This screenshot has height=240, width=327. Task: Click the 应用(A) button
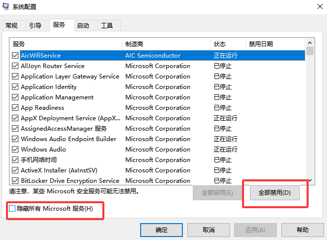coord(255,230)
